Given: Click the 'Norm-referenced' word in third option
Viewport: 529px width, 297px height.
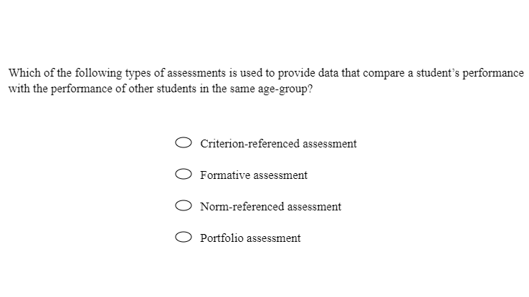Looking at the screenshot, I should [x=242, y=206].
